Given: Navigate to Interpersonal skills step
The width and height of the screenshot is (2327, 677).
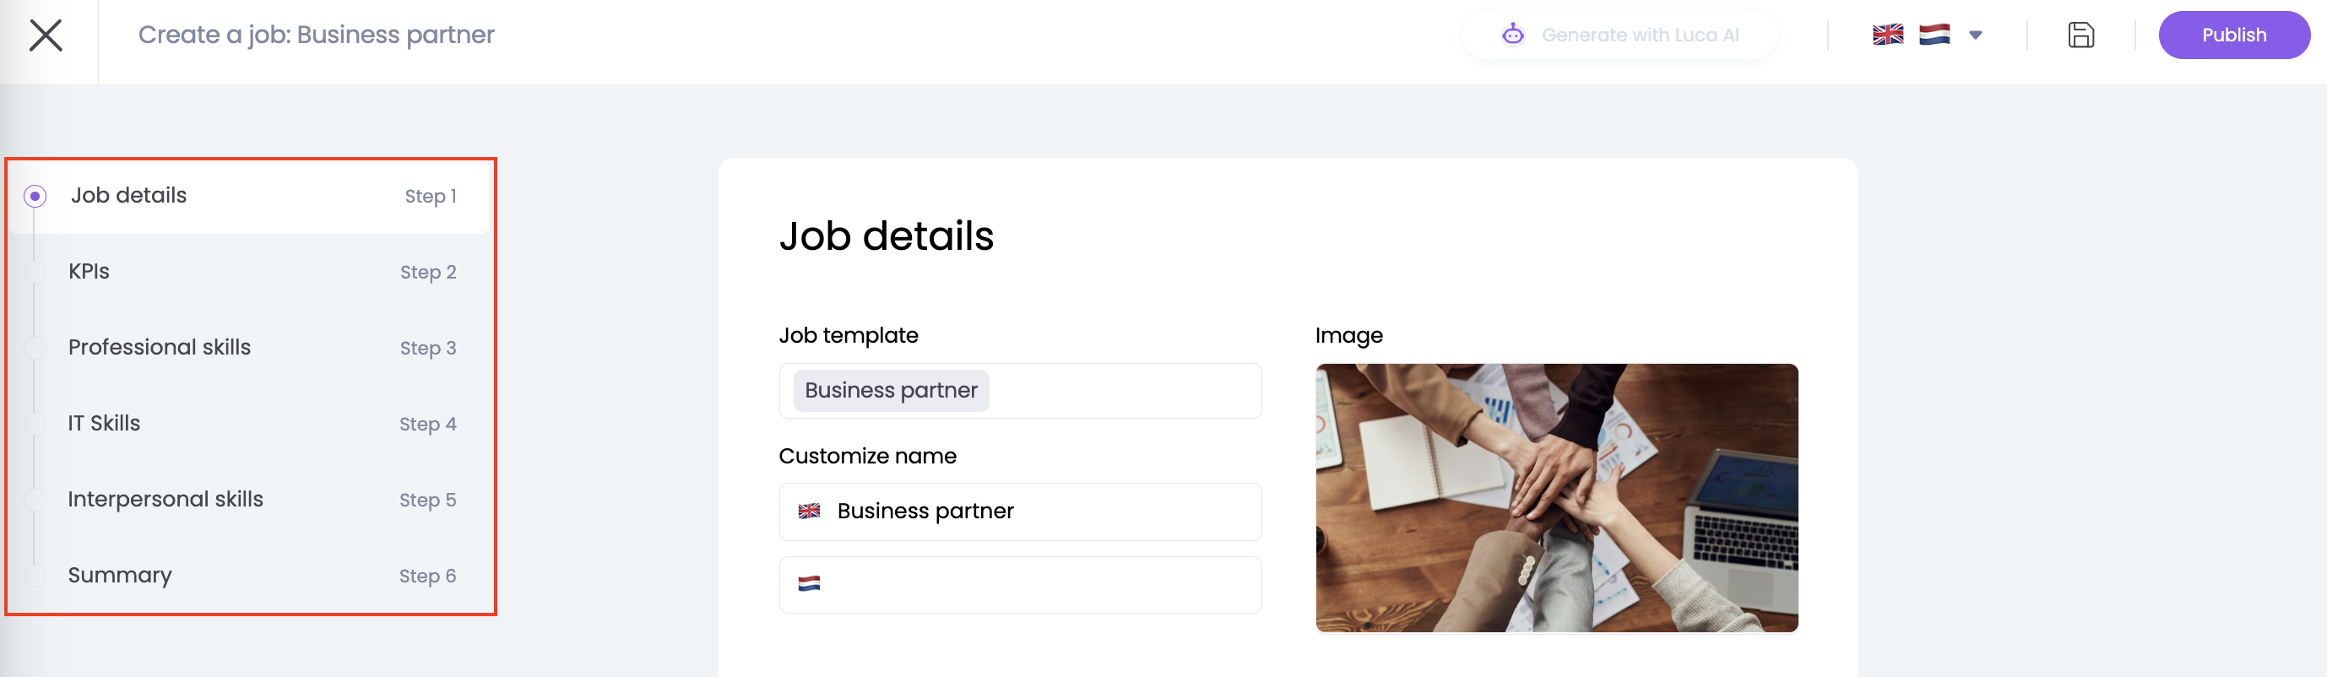Looking at the screenshot, I should (165, 499).
